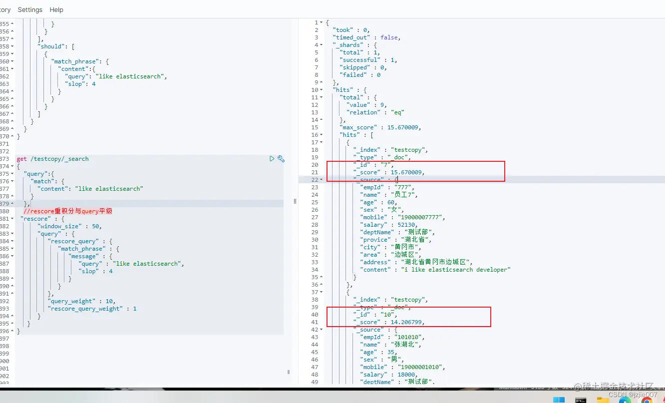The width and height of the screenshot is (665, 403).
Task: Click the editor pane divider handle
Action: coord(295,201)
